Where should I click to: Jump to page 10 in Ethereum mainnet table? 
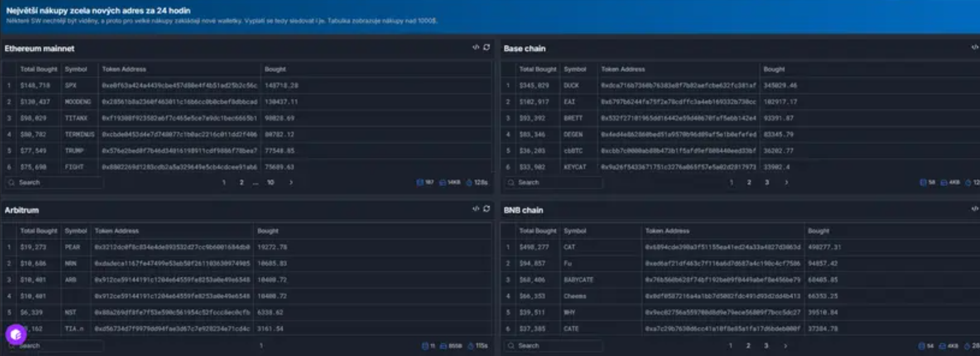270,182
